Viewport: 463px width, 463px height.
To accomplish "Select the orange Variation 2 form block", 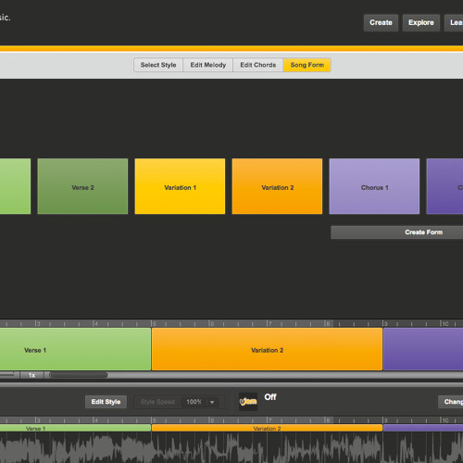I will click(277, 186).
